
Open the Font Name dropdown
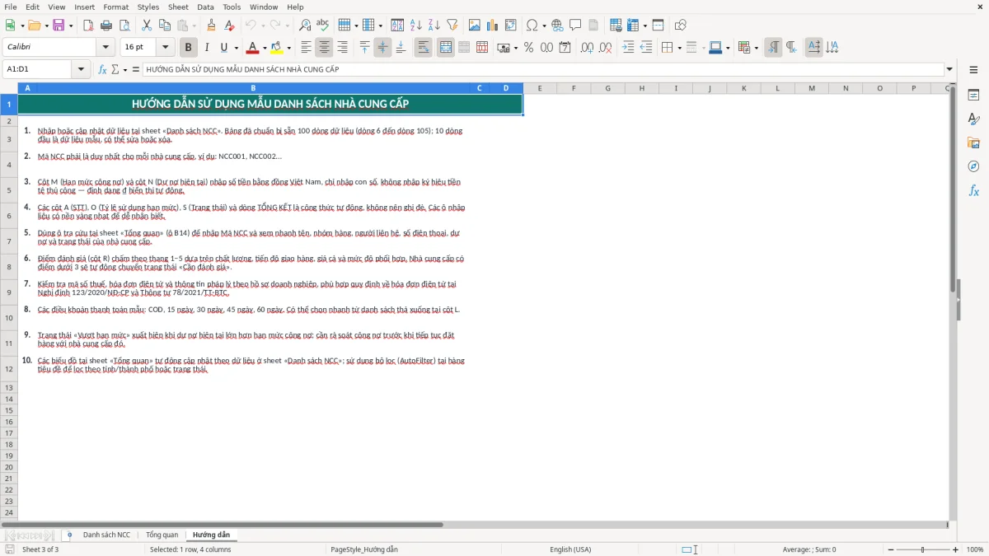[105, 48]
